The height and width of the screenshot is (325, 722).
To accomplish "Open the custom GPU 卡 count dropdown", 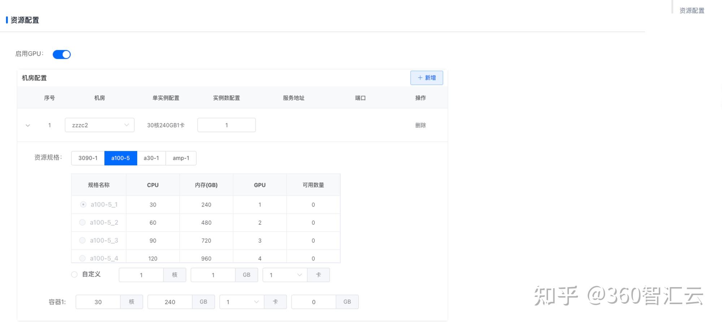I will pyautogui.click(x=285, y=275).
